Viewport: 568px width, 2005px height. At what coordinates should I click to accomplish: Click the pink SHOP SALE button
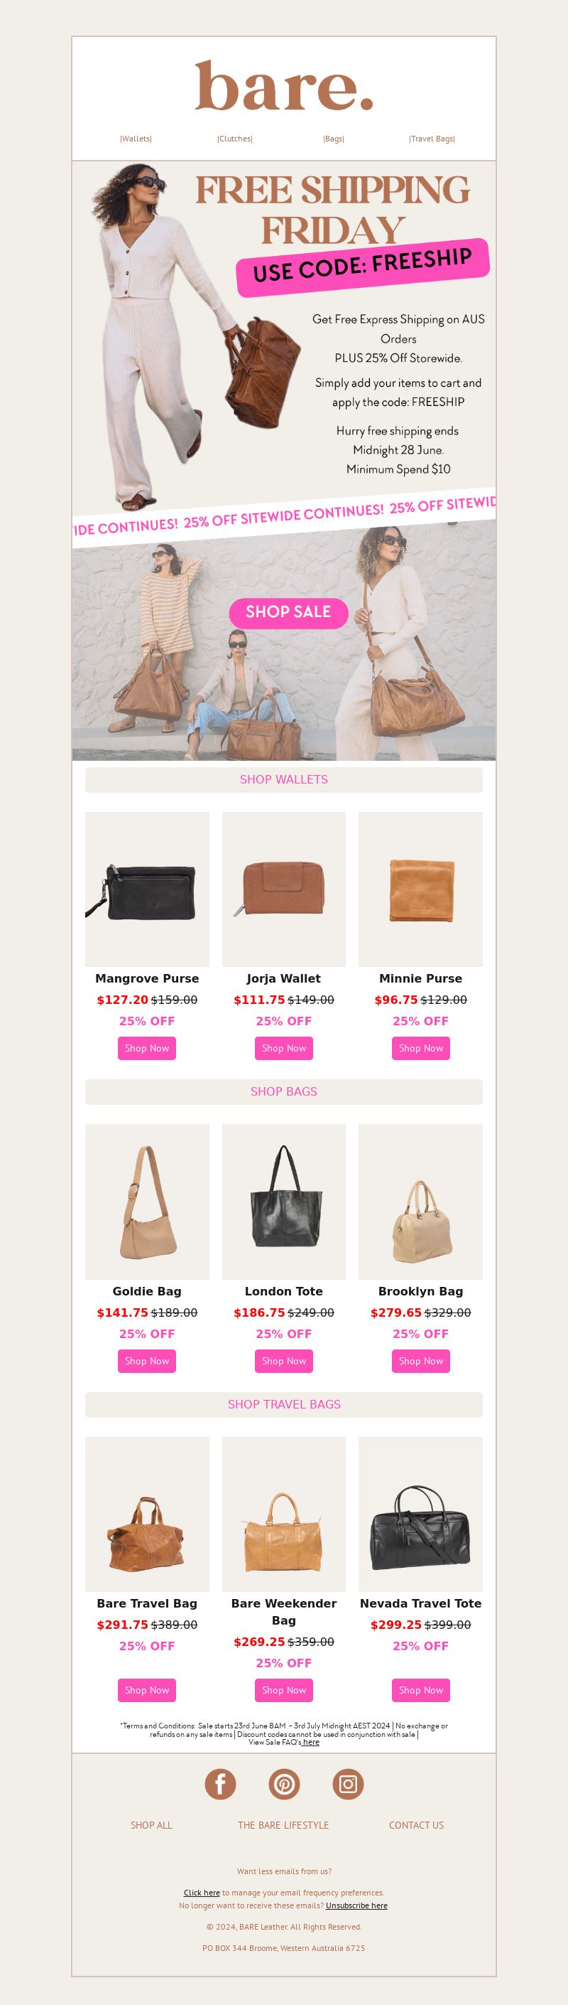pos(288,613)
